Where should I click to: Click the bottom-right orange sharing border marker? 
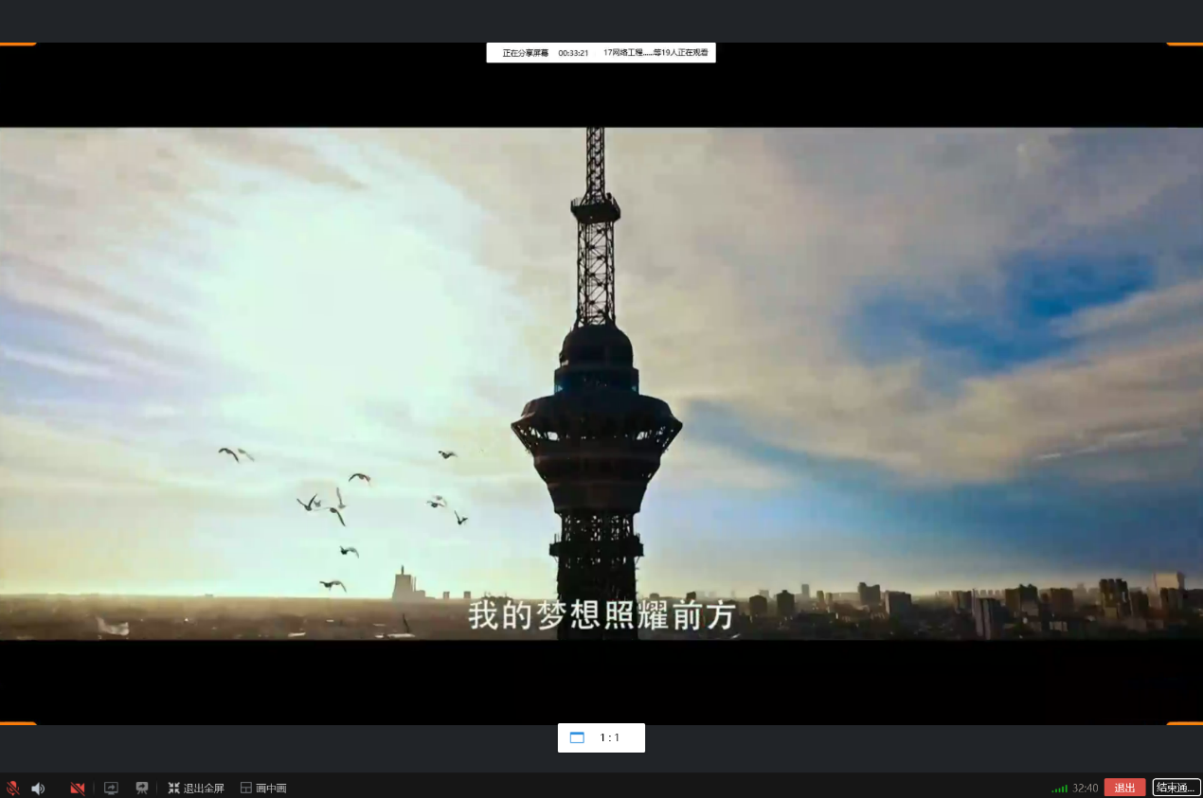coord(1184,723)
